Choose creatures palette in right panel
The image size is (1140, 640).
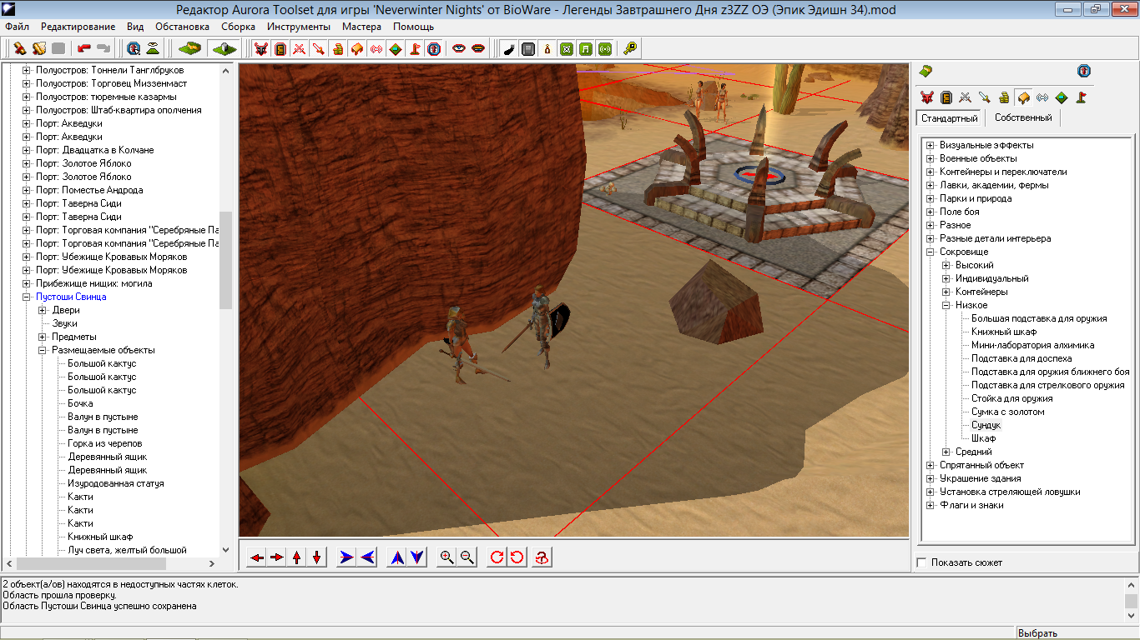926,97
